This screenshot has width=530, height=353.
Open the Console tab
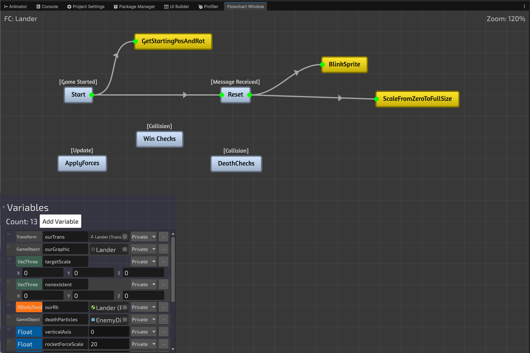click(47, 6)
